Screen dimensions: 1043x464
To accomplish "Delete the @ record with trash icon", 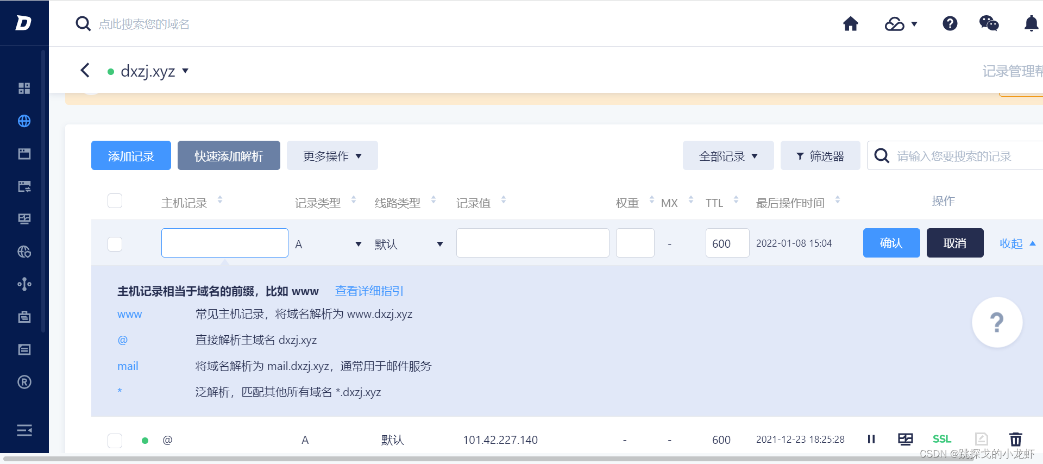I will [x=1016, y=439].
